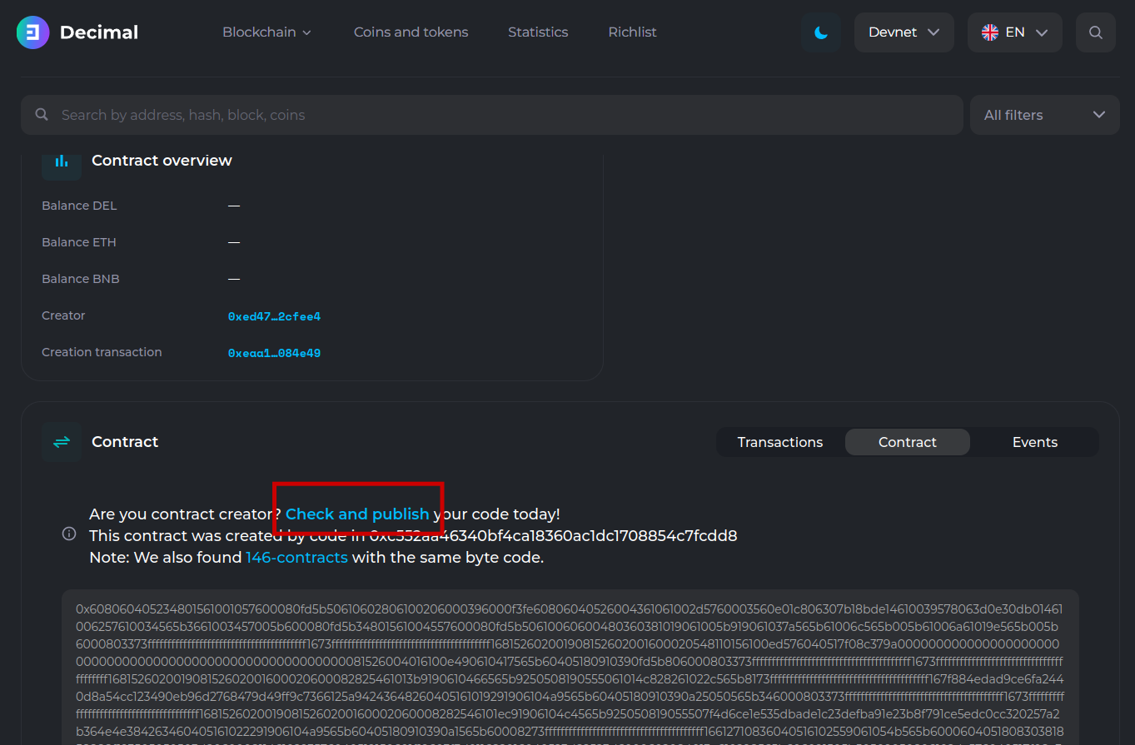Screen dimensions: 1135x745
Task: Expand the All filters dropdown
Action: [x=1044, y=115]
